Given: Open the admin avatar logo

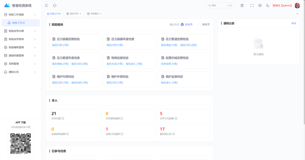Looking at the screenshot, I should (297, 5).
